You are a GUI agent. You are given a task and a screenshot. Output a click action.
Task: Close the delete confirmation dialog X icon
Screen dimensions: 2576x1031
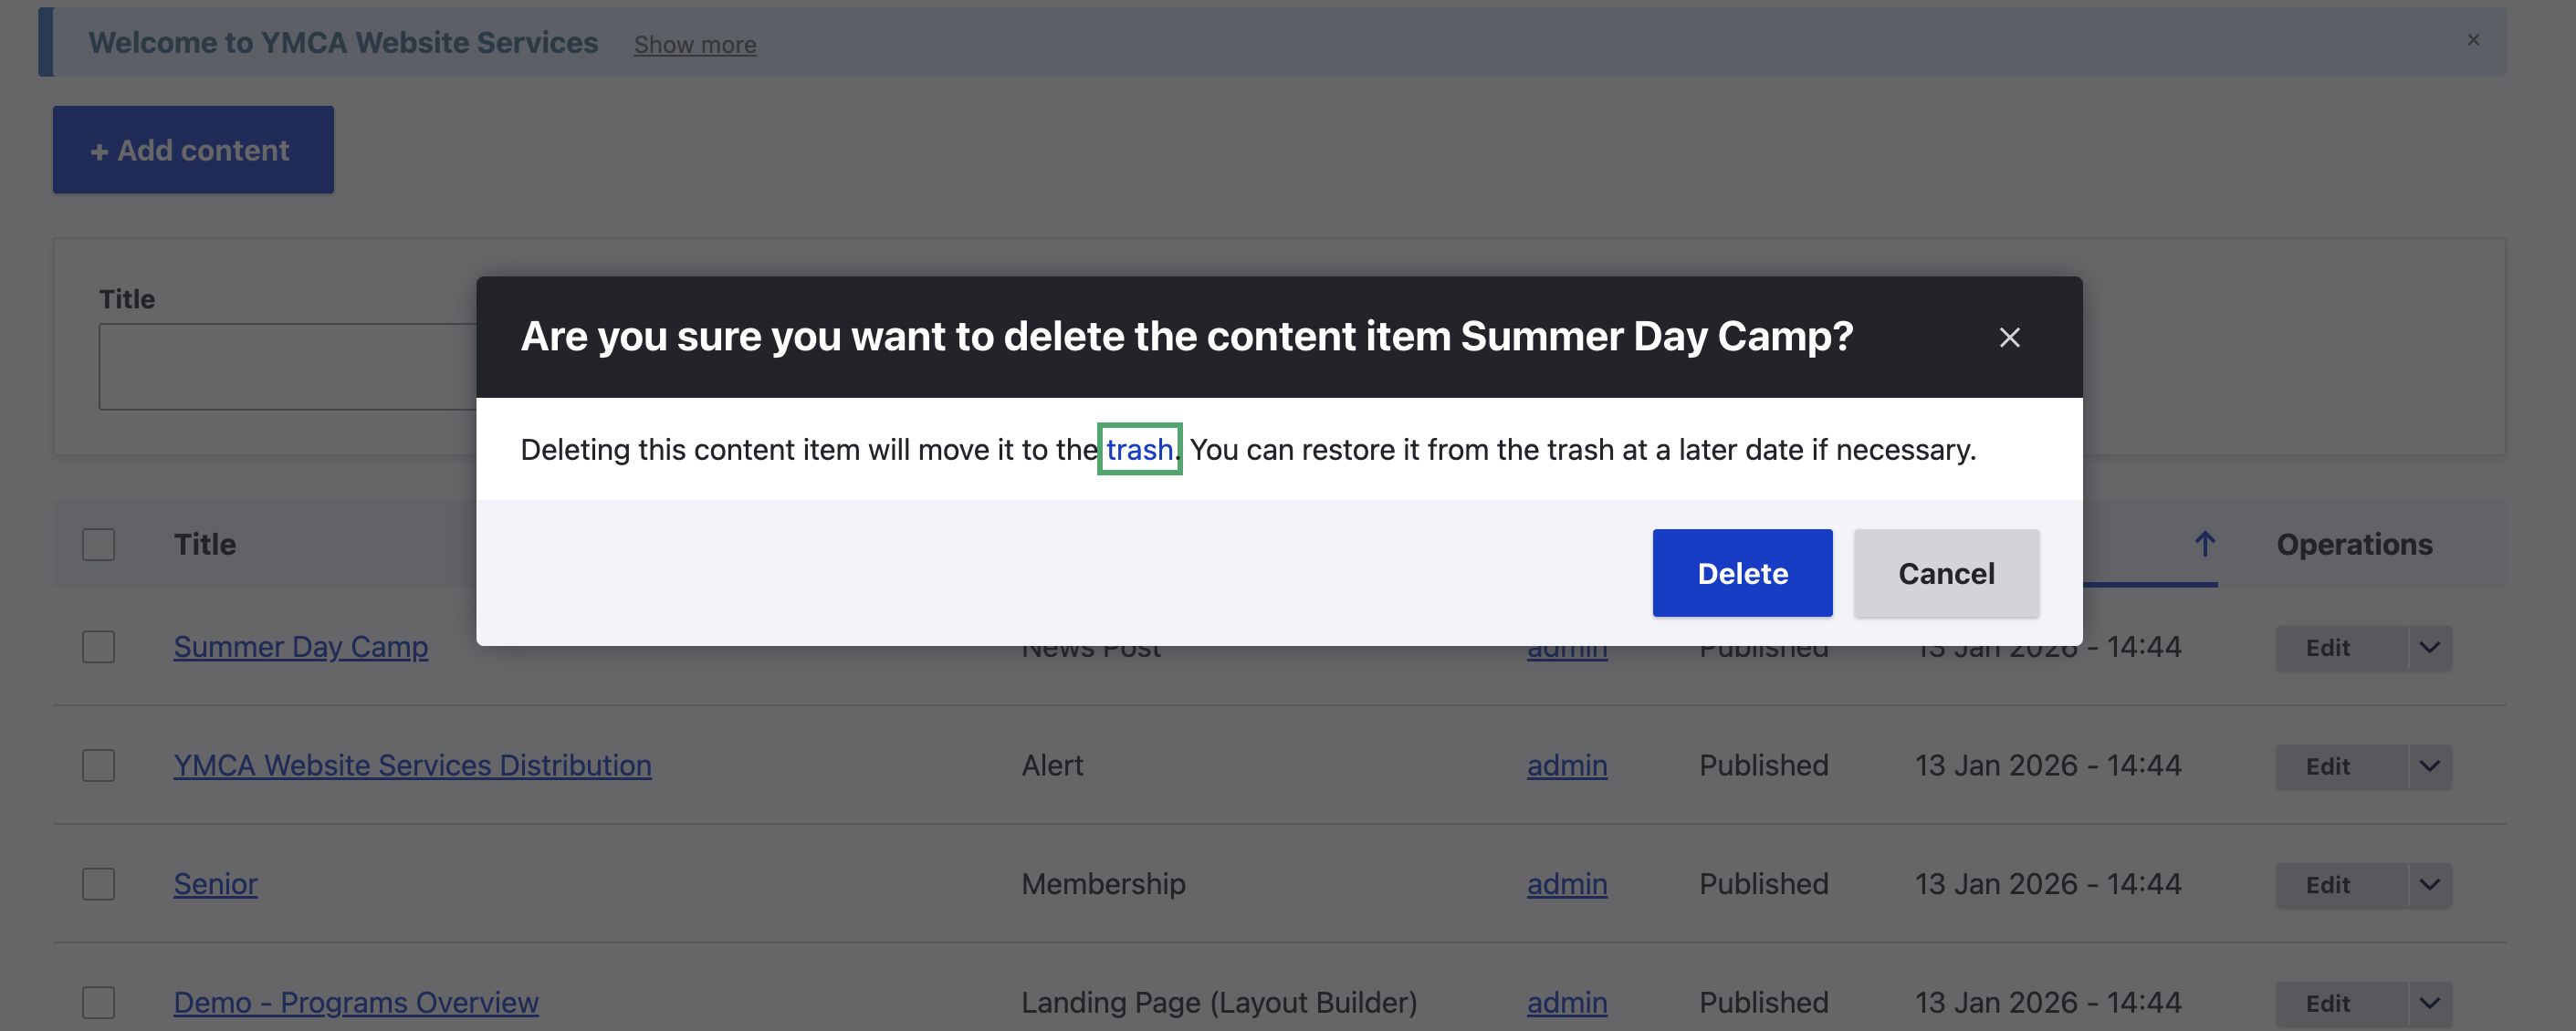pyautogui.click(x=2009, y=338)
